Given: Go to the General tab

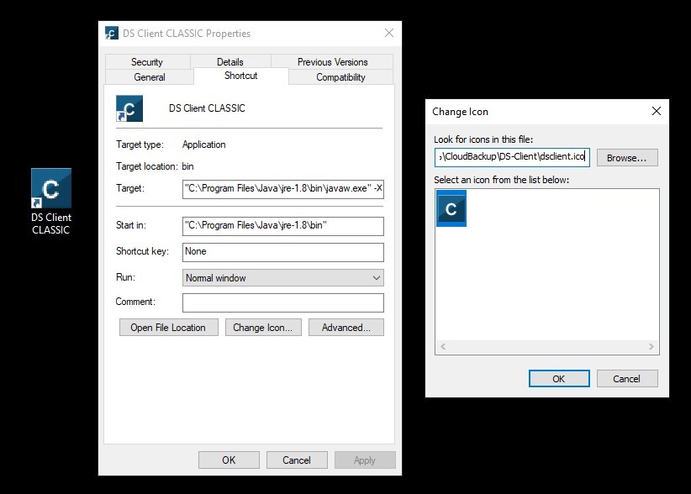Looking at the screenshot, I should pyautogui.click(x=150, y=77).
